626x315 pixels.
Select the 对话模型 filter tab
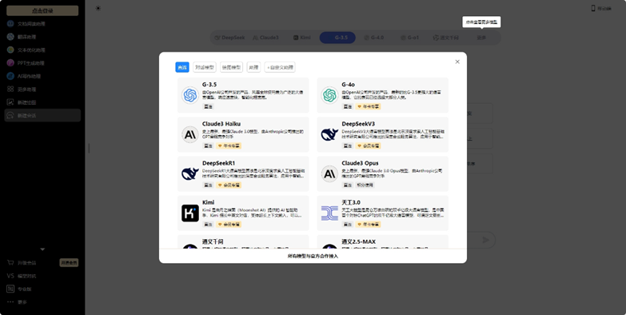click(x=205, y=67)
